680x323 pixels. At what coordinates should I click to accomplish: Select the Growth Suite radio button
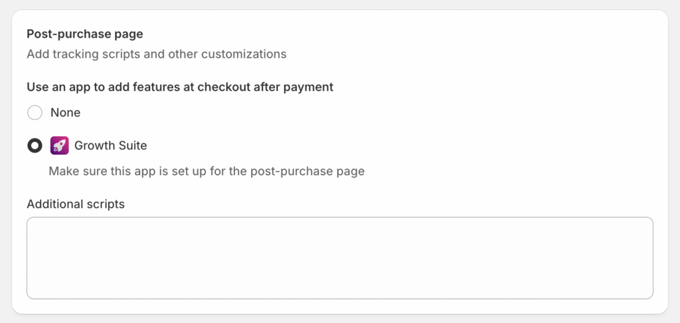tap(35, 145)
